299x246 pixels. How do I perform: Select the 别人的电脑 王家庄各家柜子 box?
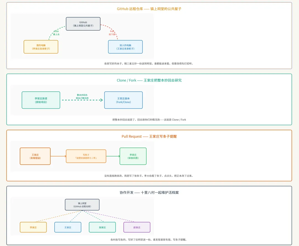coord(125,47)
